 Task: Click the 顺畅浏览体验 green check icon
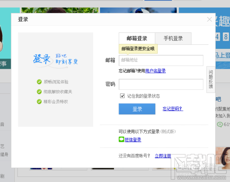tap(39, 82)
